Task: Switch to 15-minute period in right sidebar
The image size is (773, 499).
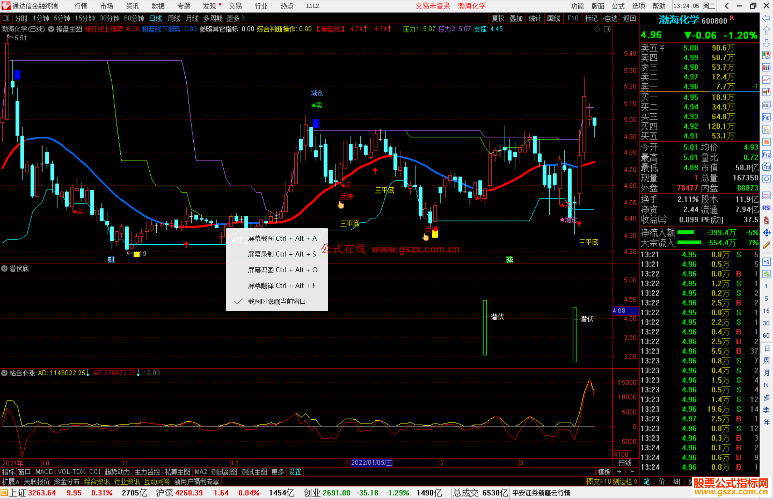Action: coord(766,311)
